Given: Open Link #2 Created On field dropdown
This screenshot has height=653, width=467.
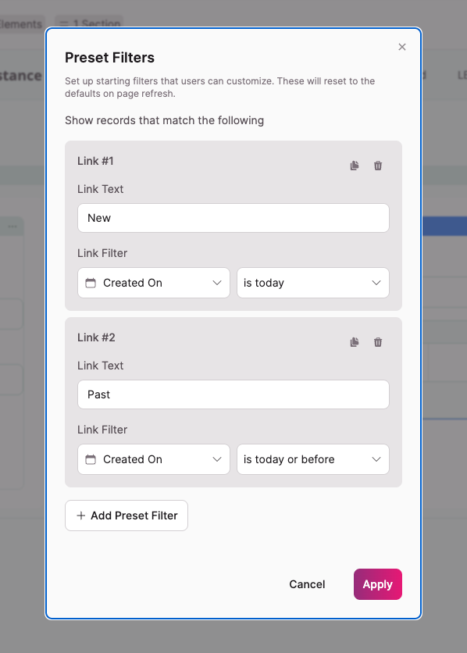Looking at the screenshot, I should (154, 459).
